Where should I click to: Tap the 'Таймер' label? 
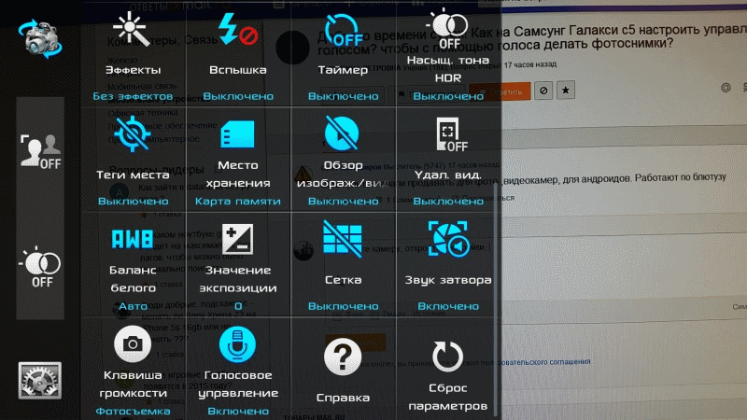343,70
